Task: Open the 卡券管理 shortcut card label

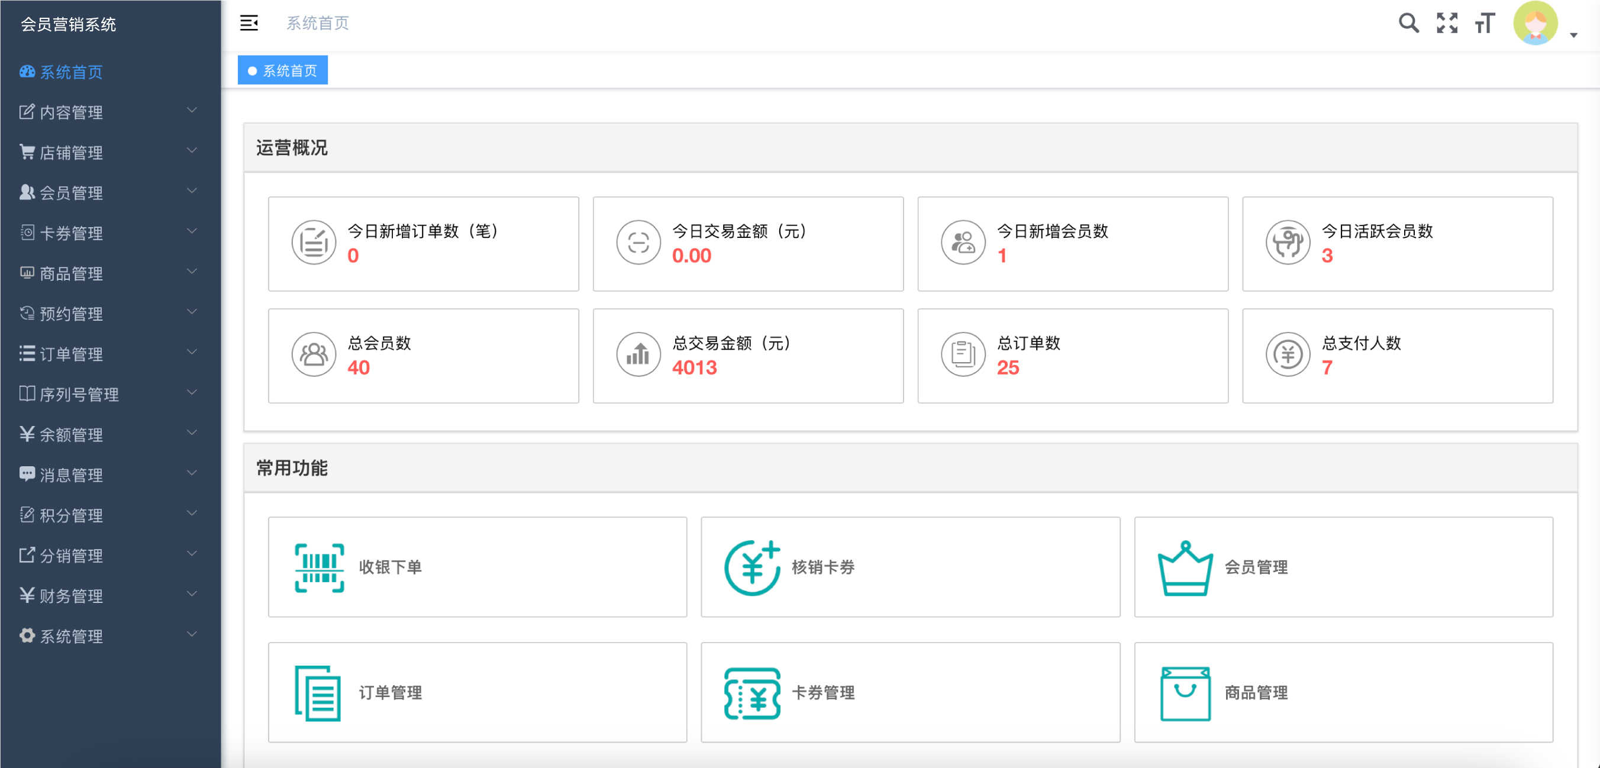Action: [x=823, y=693]
